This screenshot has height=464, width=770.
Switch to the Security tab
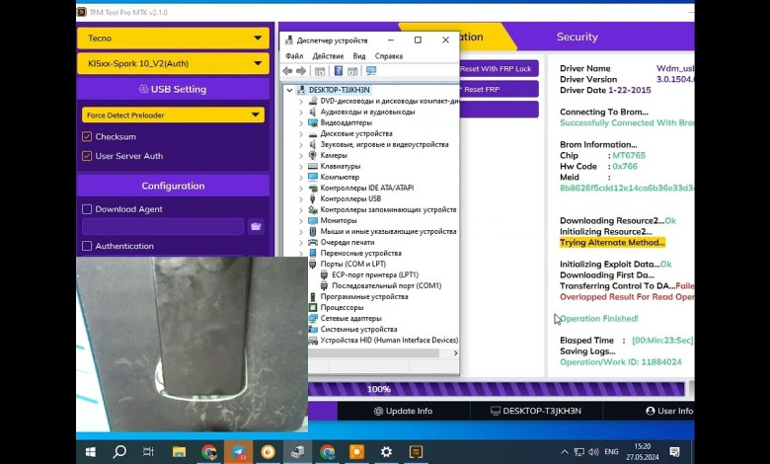tap(577, 37)
